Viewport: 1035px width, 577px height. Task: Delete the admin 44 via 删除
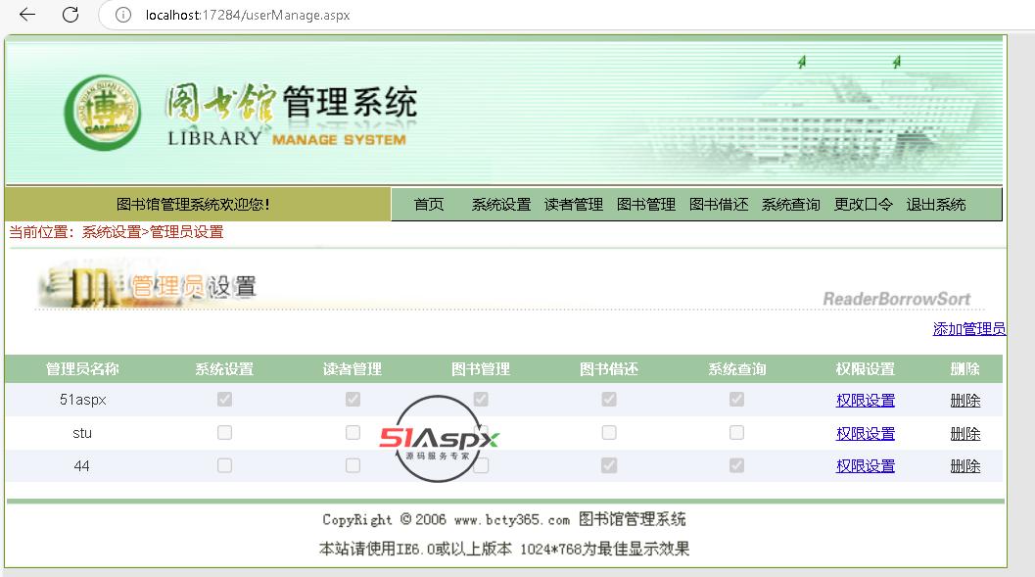[965, 466]
